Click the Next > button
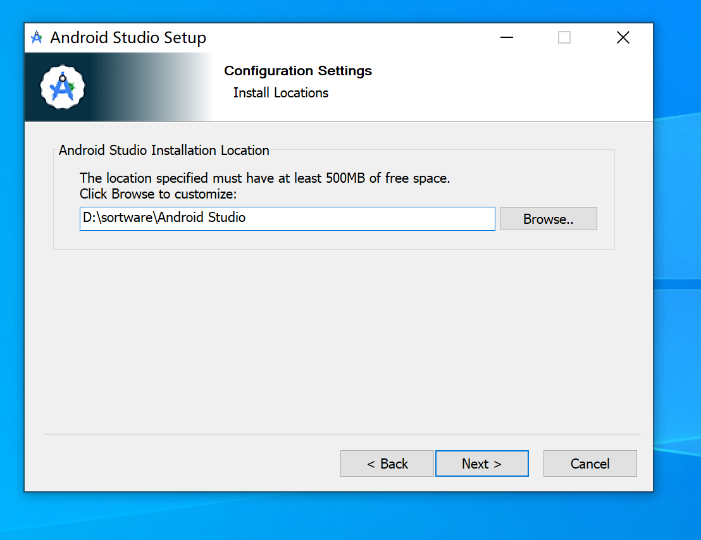 coord(482,463)
